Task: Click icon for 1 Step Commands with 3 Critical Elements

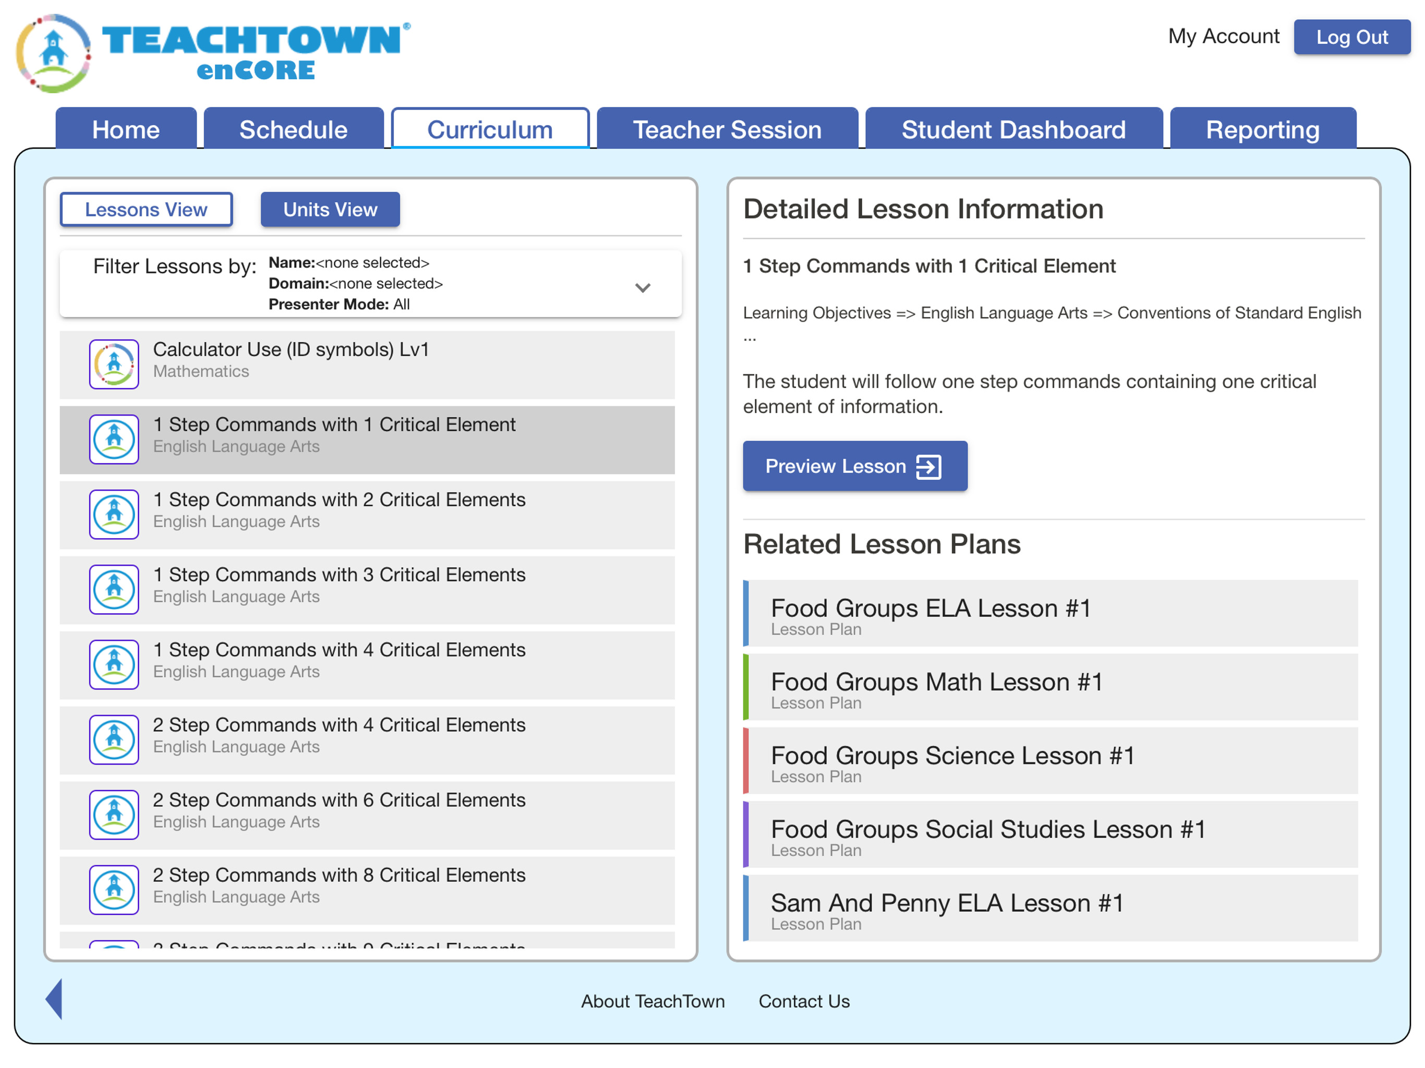Action: (114, 589)
